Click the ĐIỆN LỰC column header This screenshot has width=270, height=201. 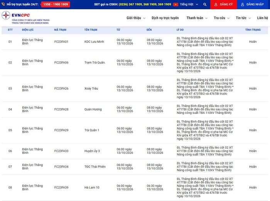[28, 30]
